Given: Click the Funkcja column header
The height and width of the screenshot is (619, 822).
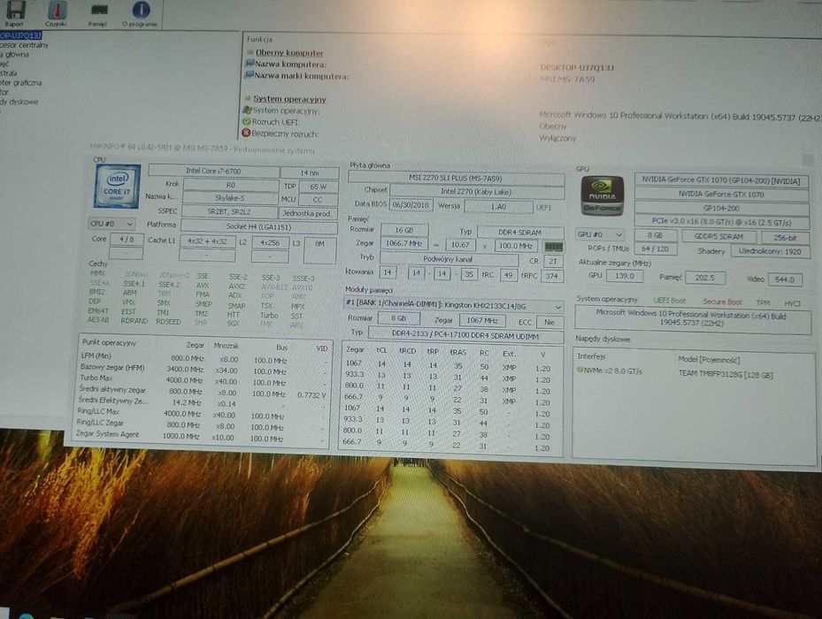Looking at the screenshot, I should pyautogui.click(x=259, y=39).
